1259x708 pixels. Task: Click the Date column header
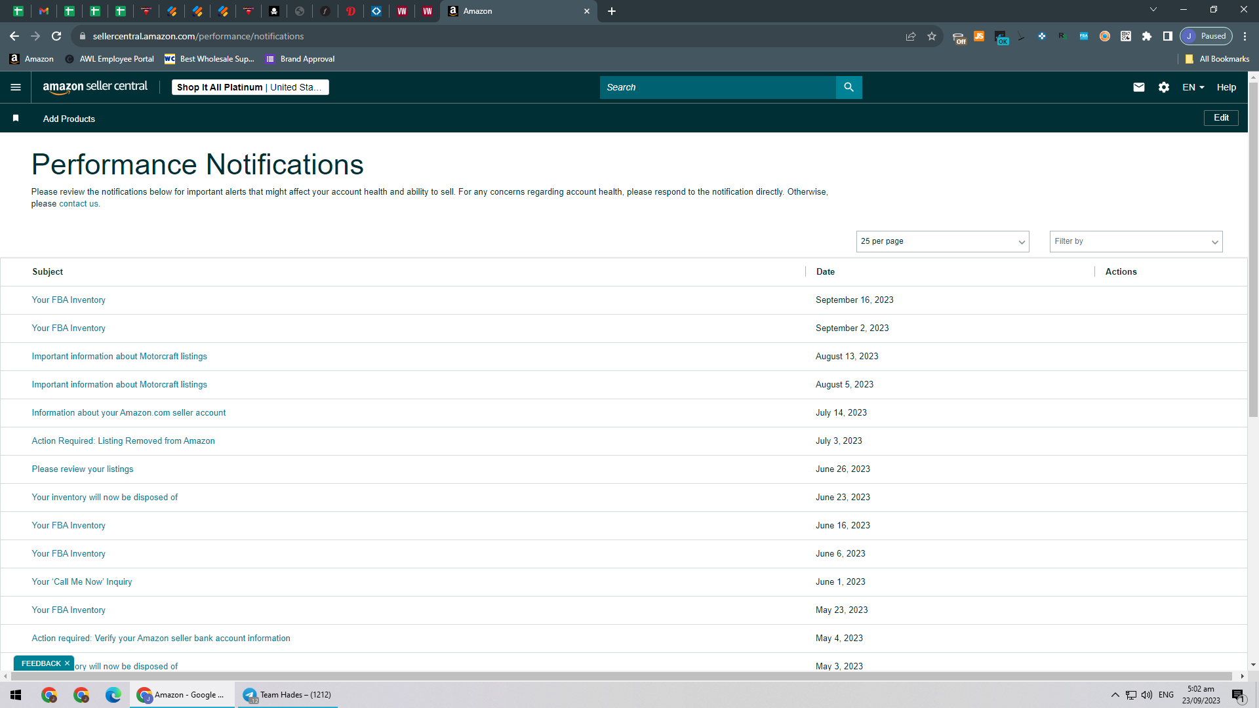[826, 271]
